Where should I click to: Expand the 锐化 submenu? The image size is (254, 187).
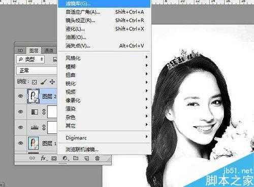pos(104,83)
